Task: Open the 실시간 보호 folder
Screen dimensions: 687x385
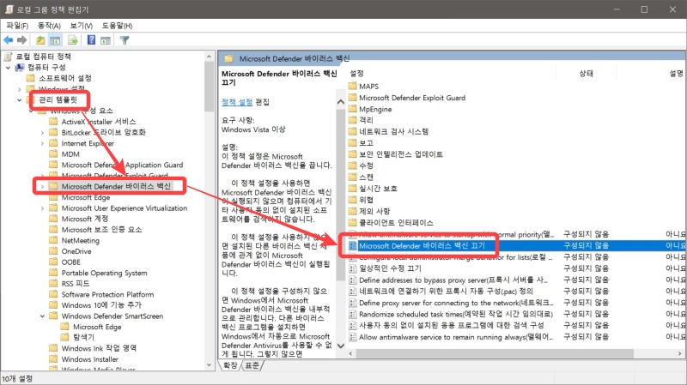Action: (378, 188)
